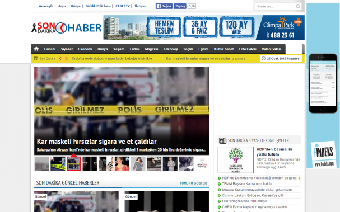The height and width of the screenshot is (212, 340).
Task: Select the red-bordered police tape slider thumbnail
Action: 74,164
